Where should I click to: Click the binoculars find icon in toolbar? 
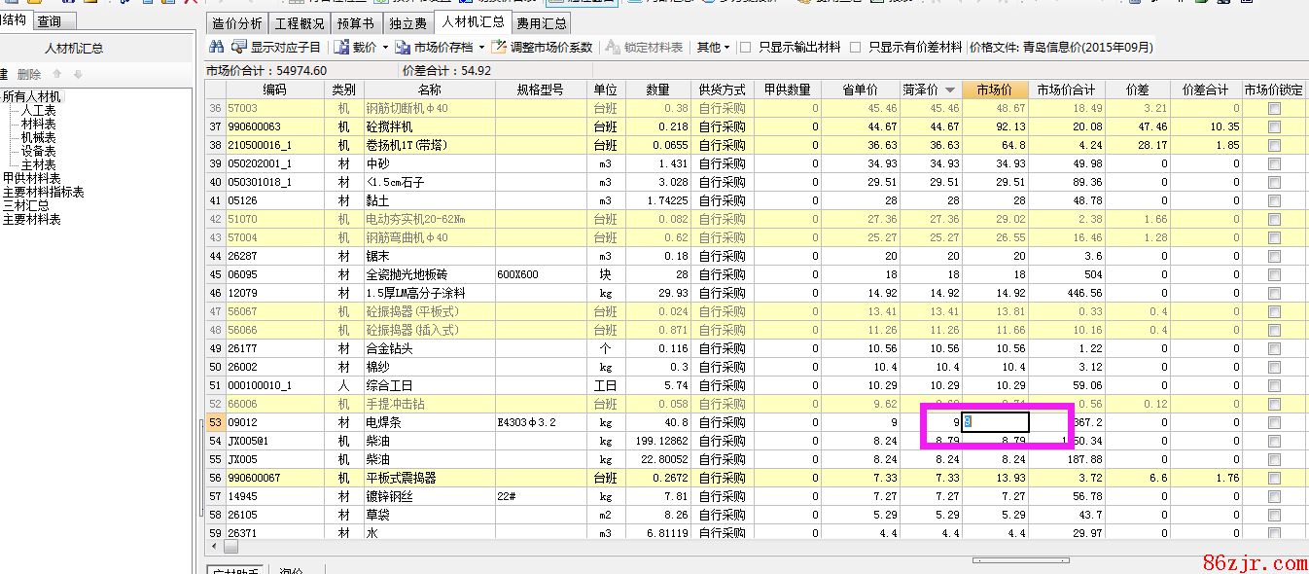pyautogui.click(x=216, y=47)
